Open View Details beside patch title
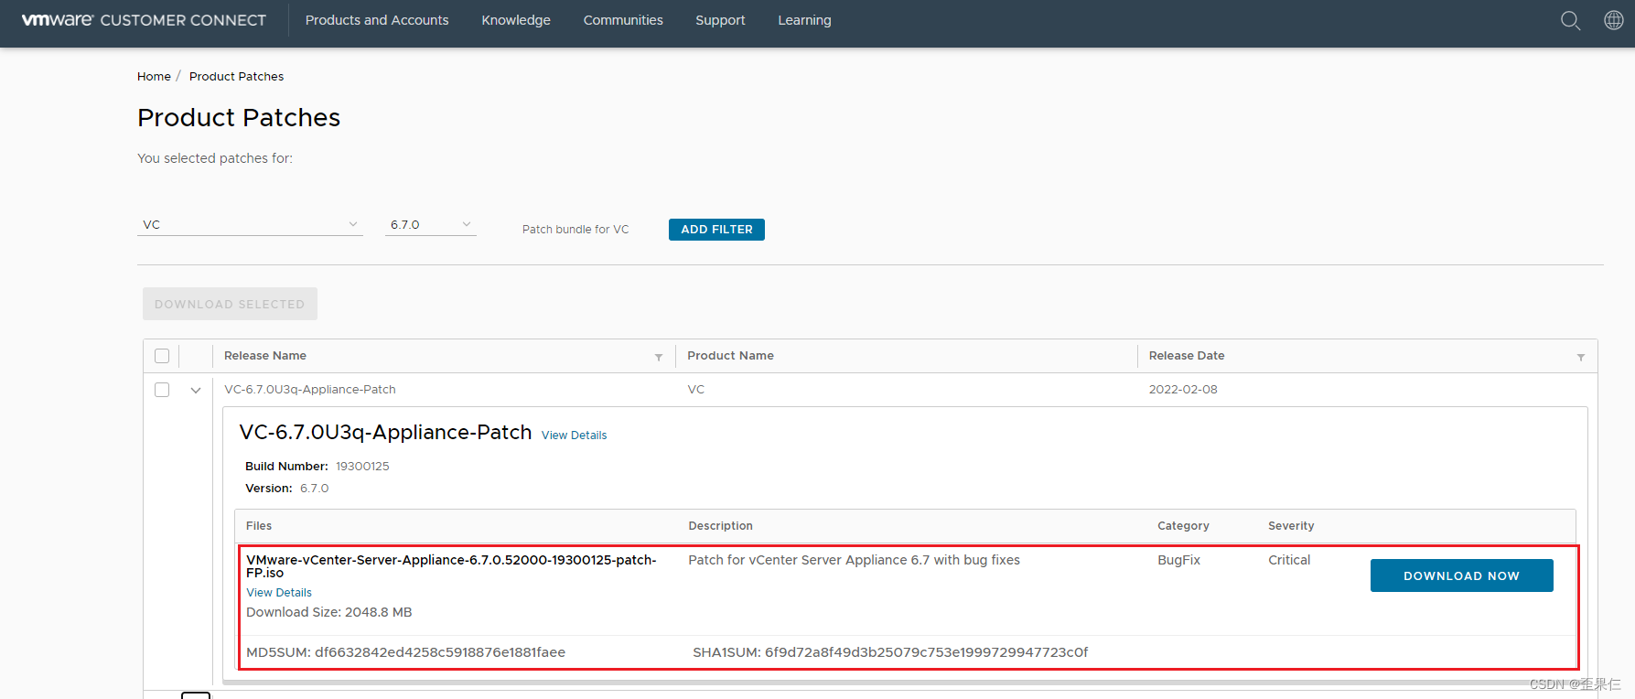The height and width of the screenshot is (699, 1635). point(574,436)
